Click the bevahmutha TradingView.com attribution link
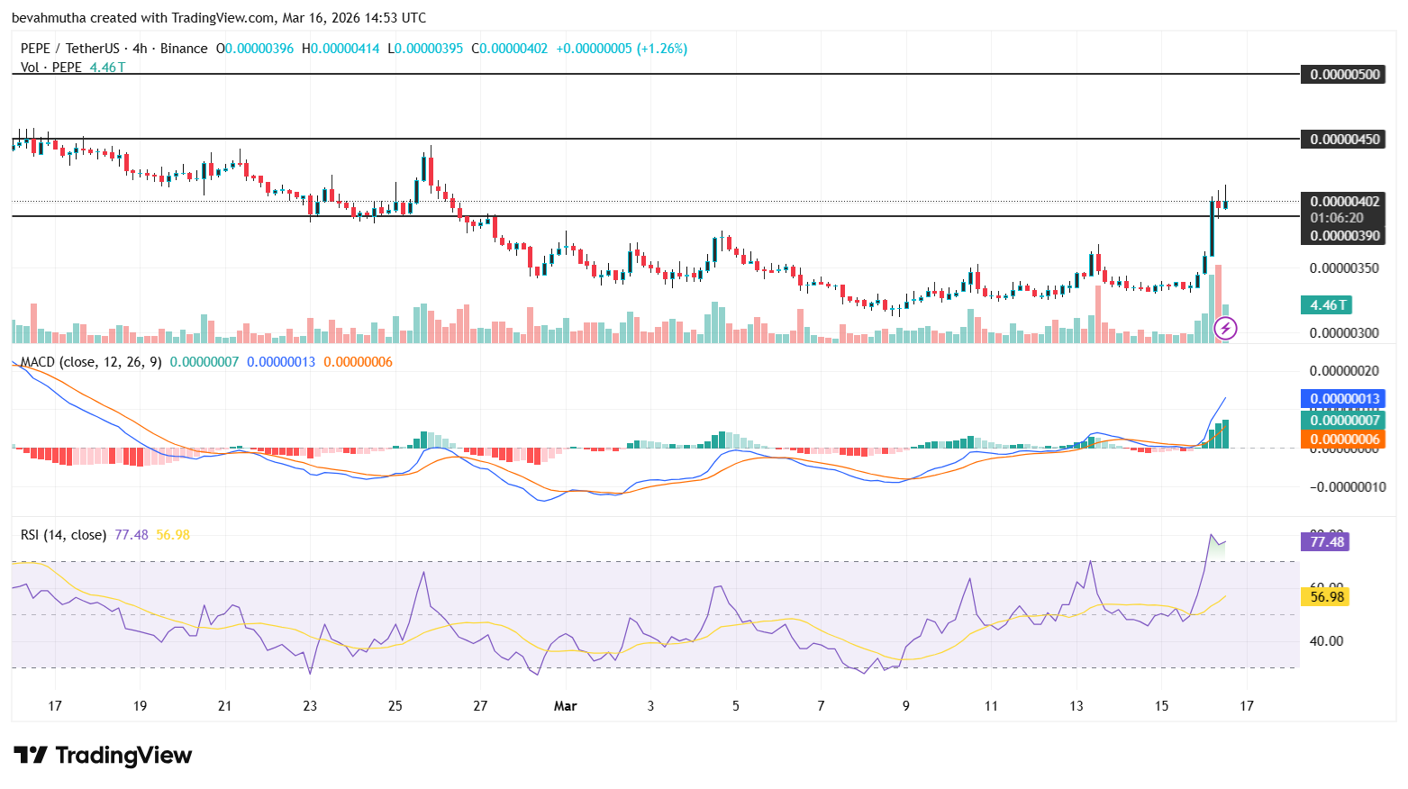The width and height of the screenshot is (1408, 789). click(144, 17)
